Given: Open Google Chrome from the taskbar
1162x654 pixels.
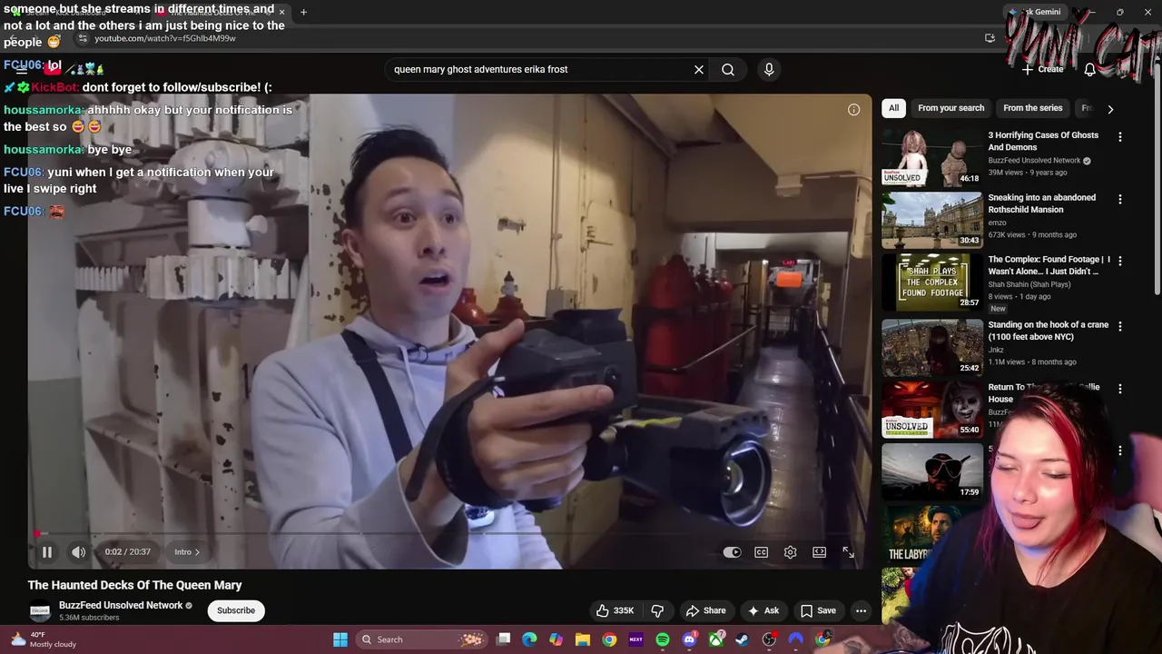Looking at the screenshot, I should point(609,639).
